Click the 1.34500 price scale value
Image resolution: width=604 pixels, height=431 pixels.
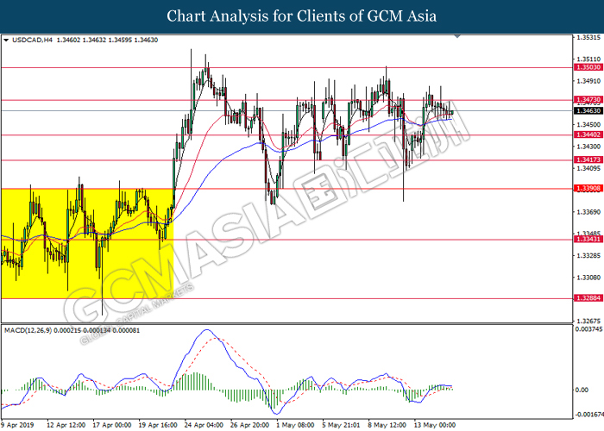pos(588,125)
